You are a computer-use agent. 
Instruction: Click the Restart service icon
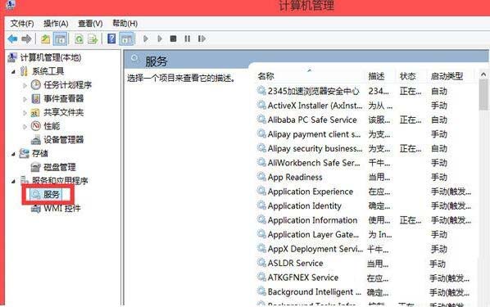tap(202, 38)
